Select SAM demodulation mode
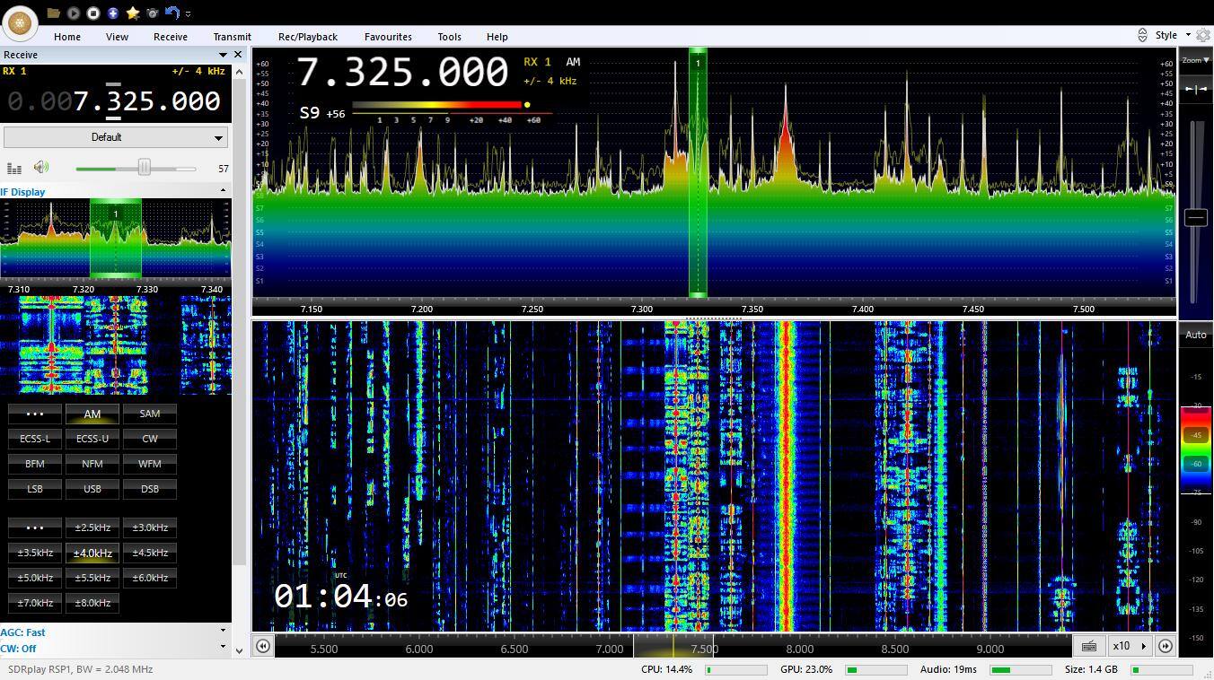The width and height of the screenshot is (1214, 680). 150,414
